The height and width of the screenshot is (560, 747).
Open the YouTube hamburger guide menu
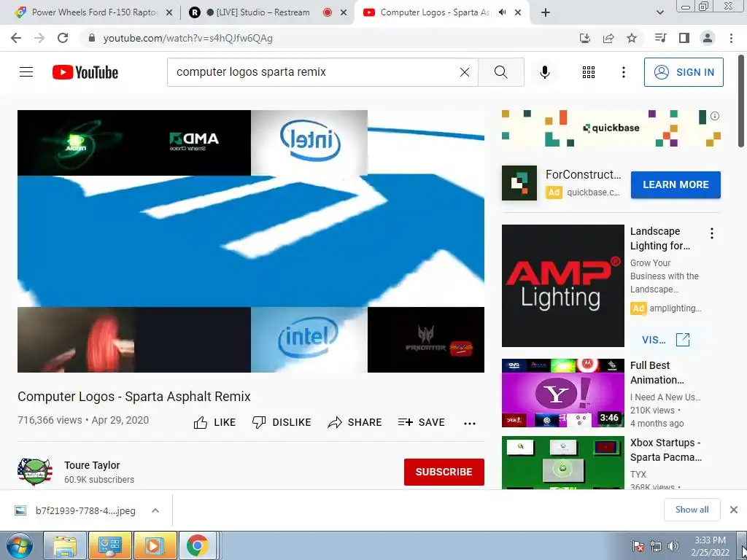point(26,72)
